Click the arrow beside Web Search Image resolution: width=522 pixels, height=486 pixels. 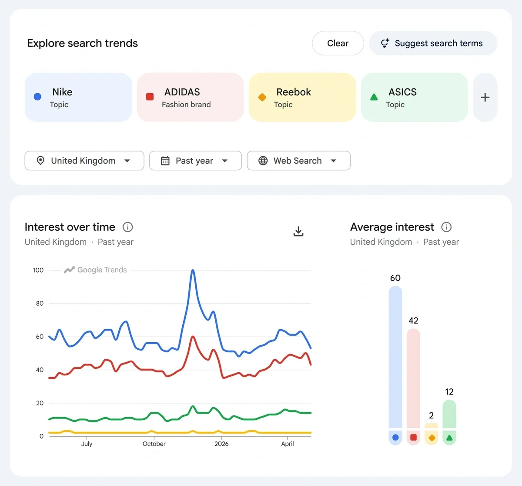point(334,161)
